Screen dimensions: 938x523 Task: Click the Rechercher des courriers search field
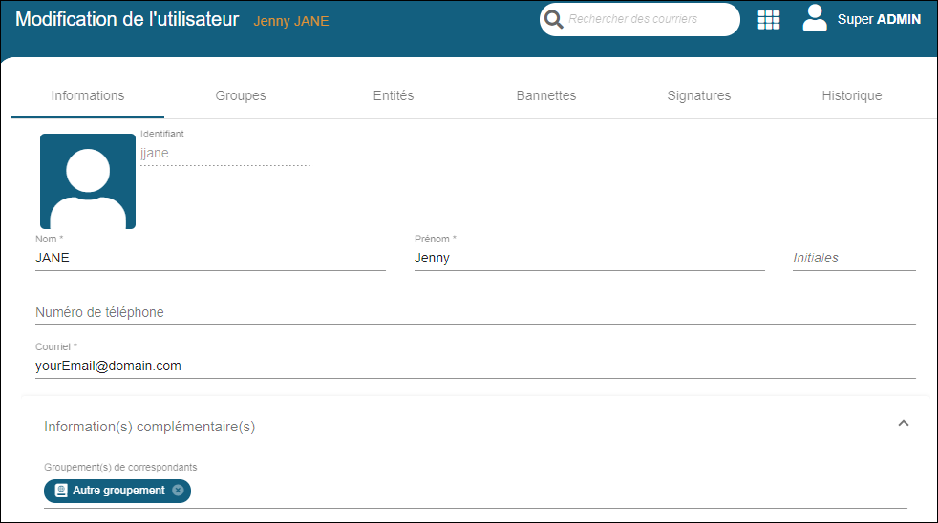click(648, 19)
